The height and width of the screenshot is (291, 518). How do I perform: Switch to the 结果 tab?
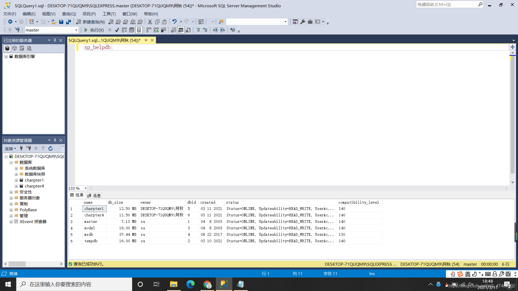pyautogui.click(x=77, y=195)
